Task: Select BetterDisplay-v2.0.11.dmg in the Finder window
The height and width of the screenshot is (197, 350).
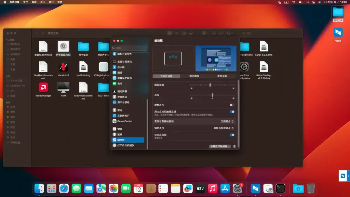Action: [264, 70]
